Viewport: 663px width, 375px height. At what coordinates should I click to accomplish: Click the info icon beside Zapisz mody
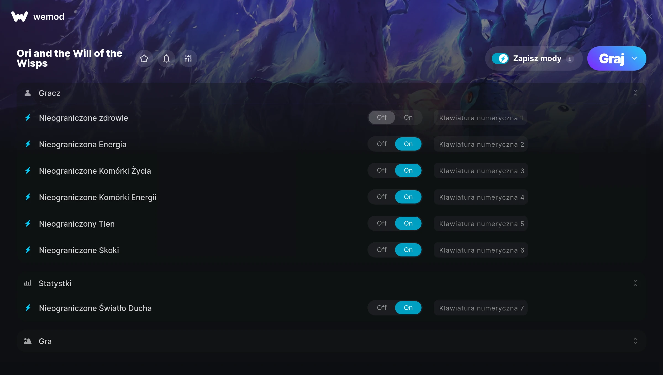point(570,59)
